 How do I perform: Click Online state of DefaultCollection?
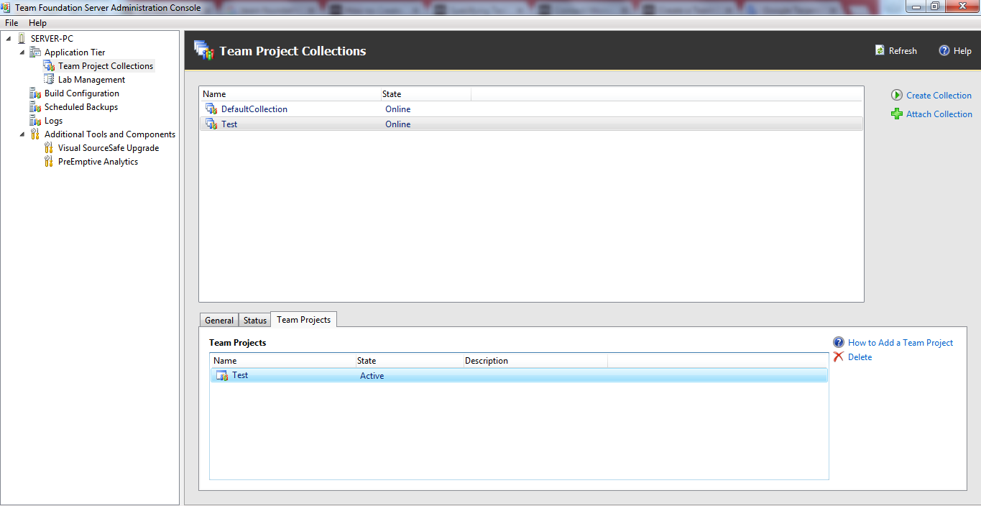[x=398, y=109]
